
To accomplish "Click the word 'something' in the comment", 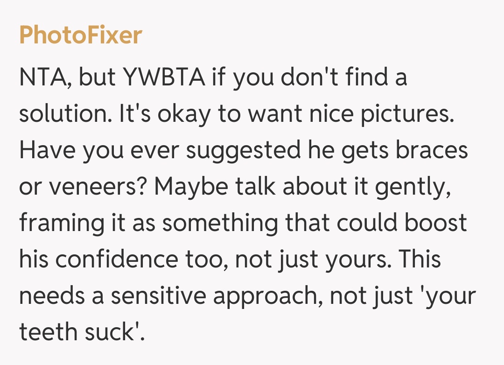I will (x=222, y=224).
